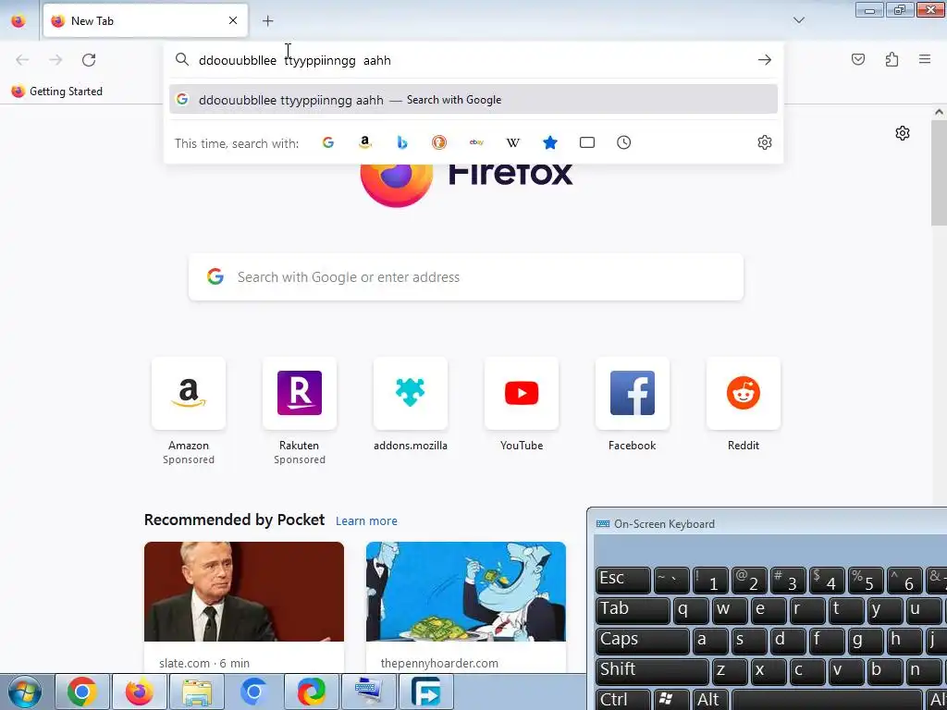Expand the list all tabs chevron
The width and height of the screenshot is (947, 710).
point(798,20)
